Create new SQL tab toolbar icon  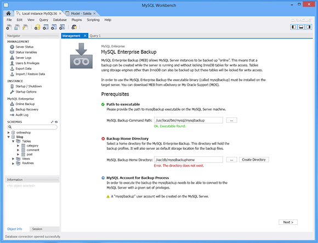tap(9, 27)
